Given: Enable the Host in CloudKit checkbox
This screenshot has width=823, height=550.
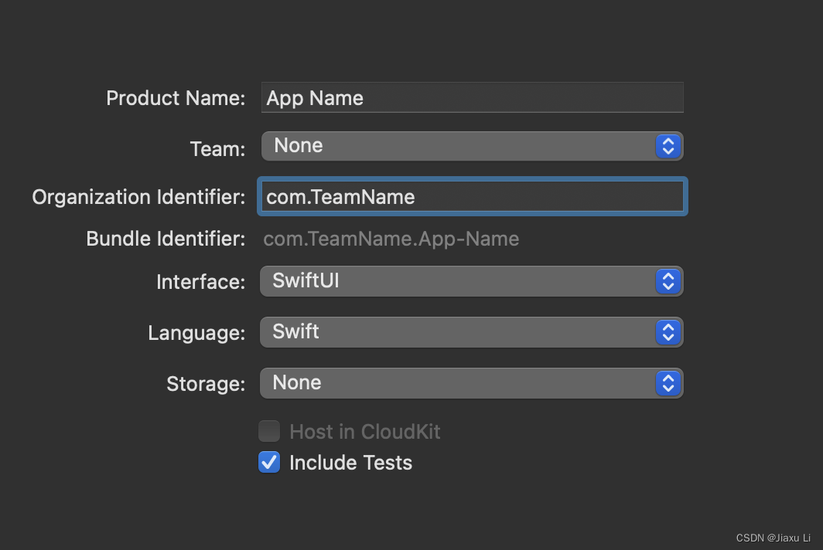Looking at the screenshot, I should point(269,431).
